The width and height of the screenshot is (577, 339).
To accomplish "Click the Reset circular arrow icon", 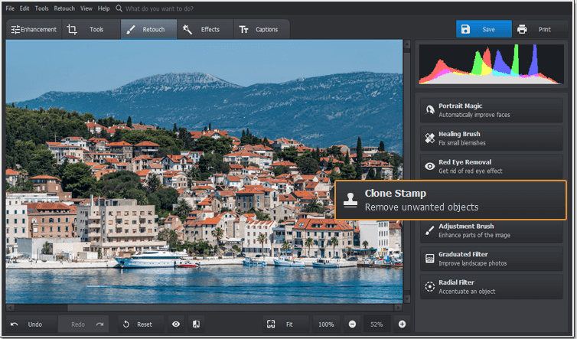I will click(x=126, y=324).
